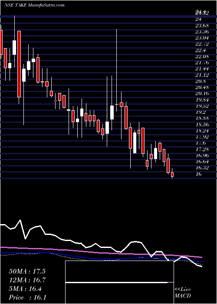Select the 12MA : 16.7 label
This screenshot has height=304, width=217.
pyautogui.click(x=27, y=280)
